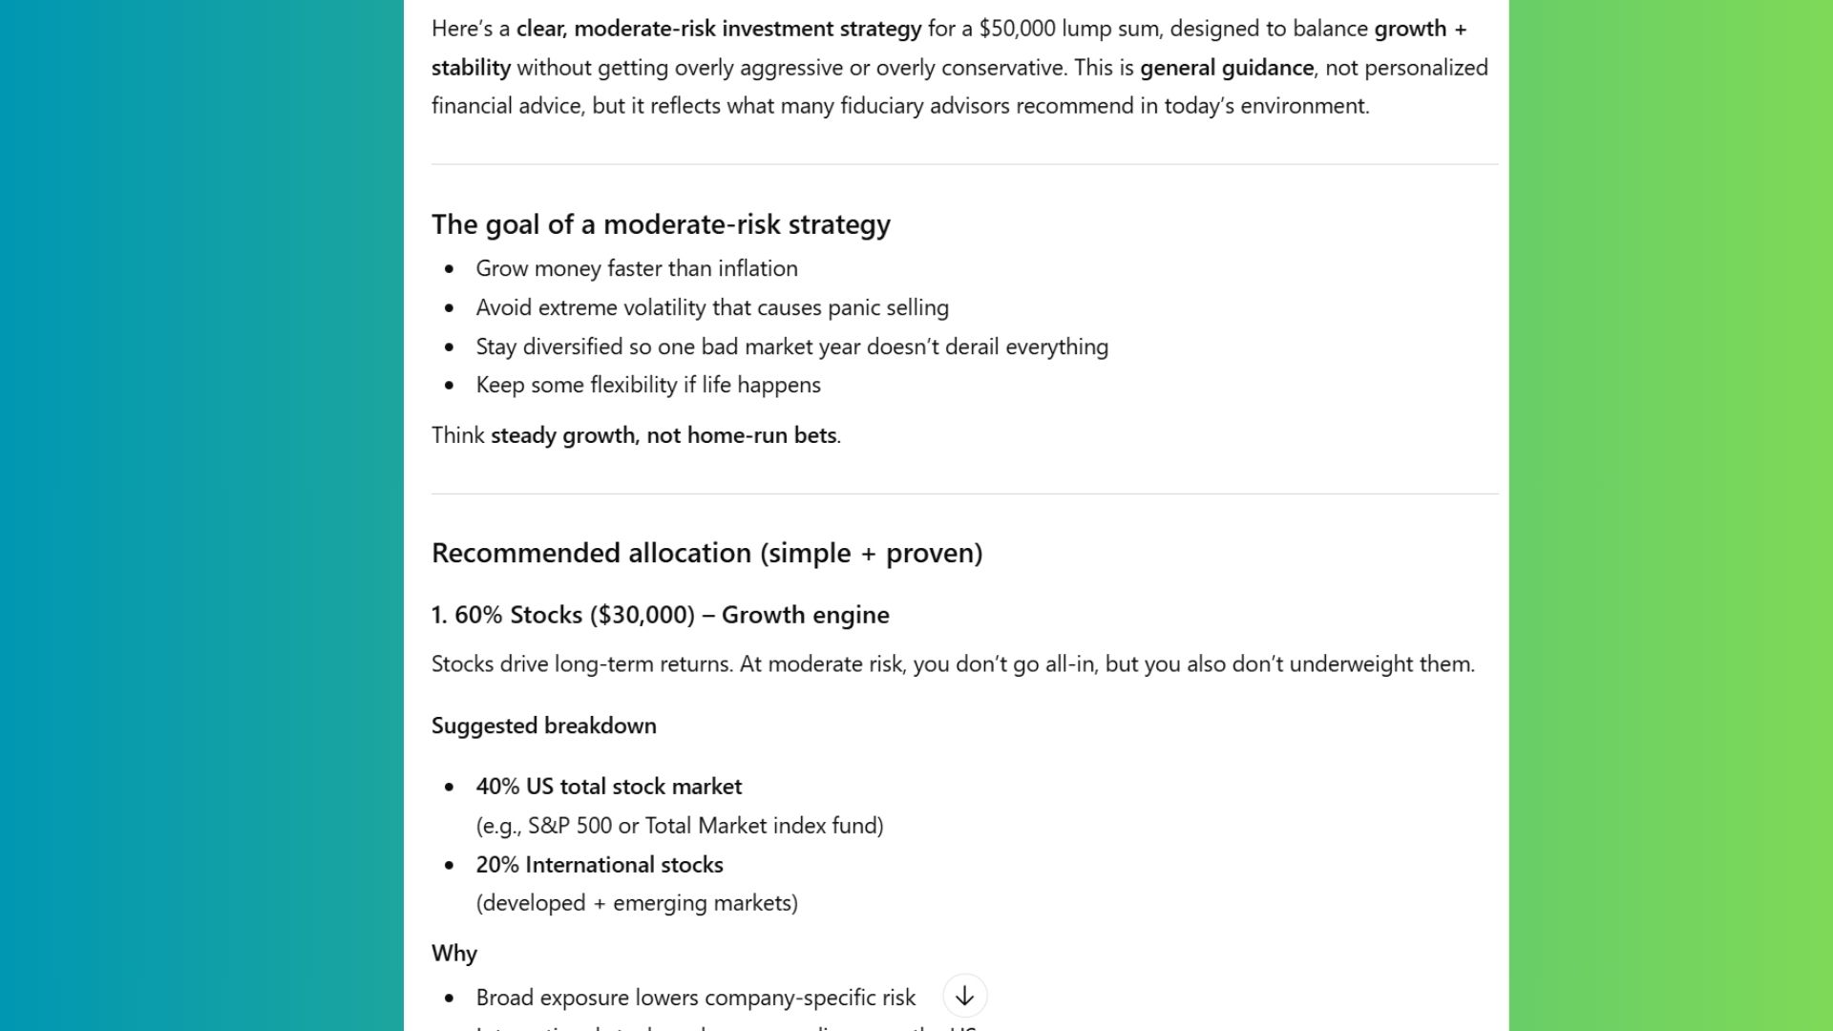Click 'Grow money faster than inflation' bullet
Viewport: 1833px width, 1031px height.
[636, 268]
